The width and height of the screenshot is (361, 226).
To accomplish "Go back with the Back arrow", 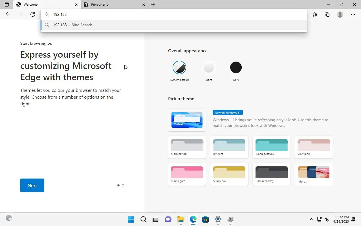I will 8,14.
